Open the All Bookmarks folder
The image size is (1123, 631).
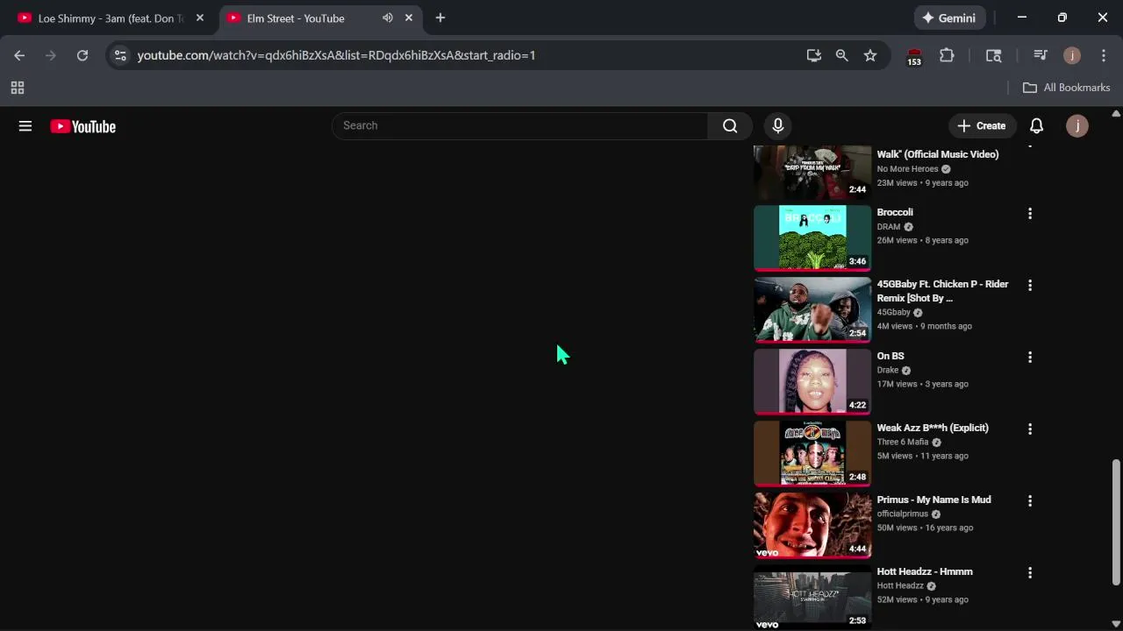pos(1067,88)
